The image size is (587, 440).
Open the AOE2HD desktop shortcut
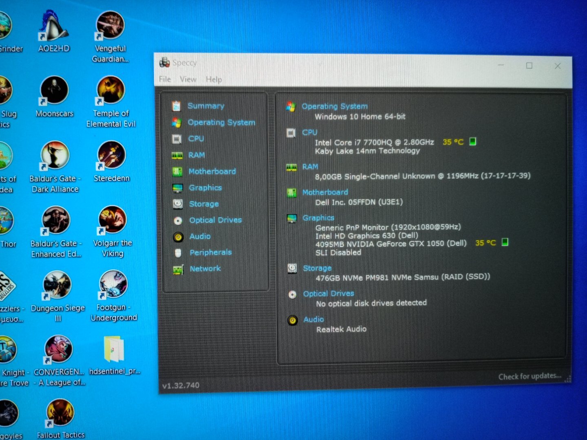pyautogui.click(x=54, y=32)
